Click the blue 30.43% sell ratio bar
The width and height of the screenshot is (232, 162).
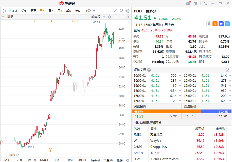coord(216,111)
